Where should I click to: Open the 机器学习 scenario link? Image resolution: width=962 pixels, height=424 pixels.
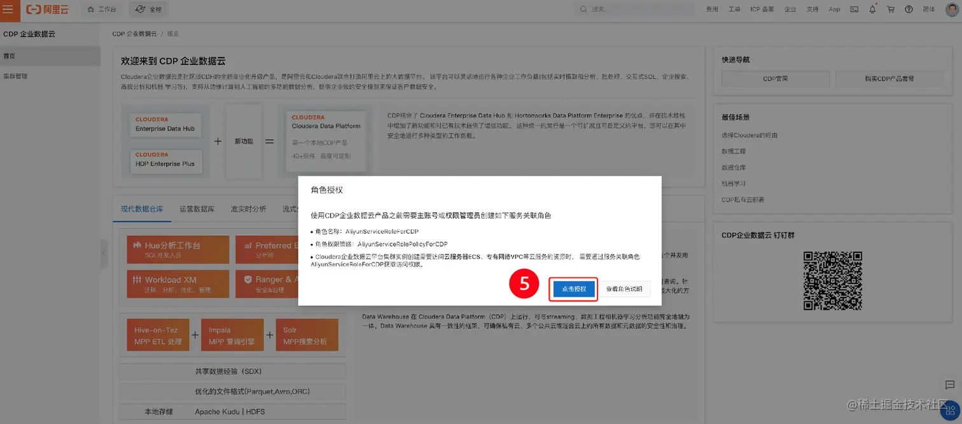coord(734,183)
